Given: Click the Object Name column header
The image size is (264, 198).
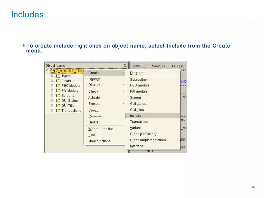Looking at the screenshot, I should (55, 65).
